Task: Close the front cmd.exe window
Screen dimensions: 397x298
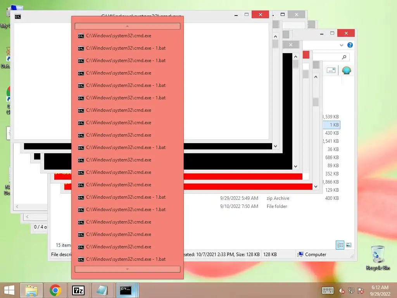Action: [260, 14]
